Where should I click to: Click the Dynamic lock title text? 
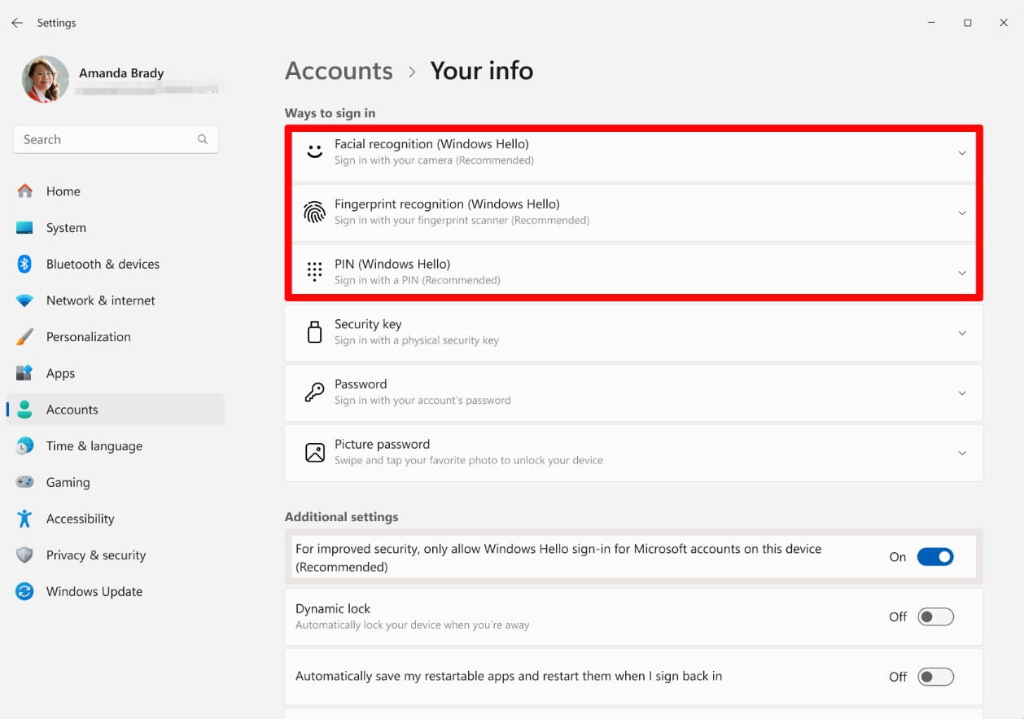tap(333, 608)
